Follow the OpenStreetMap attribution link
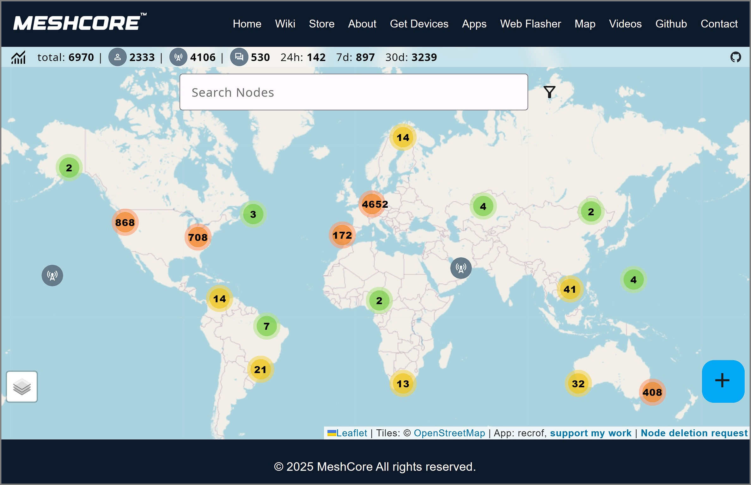The height and width of the screenshot is (485, 751). [x=449, y=433]
